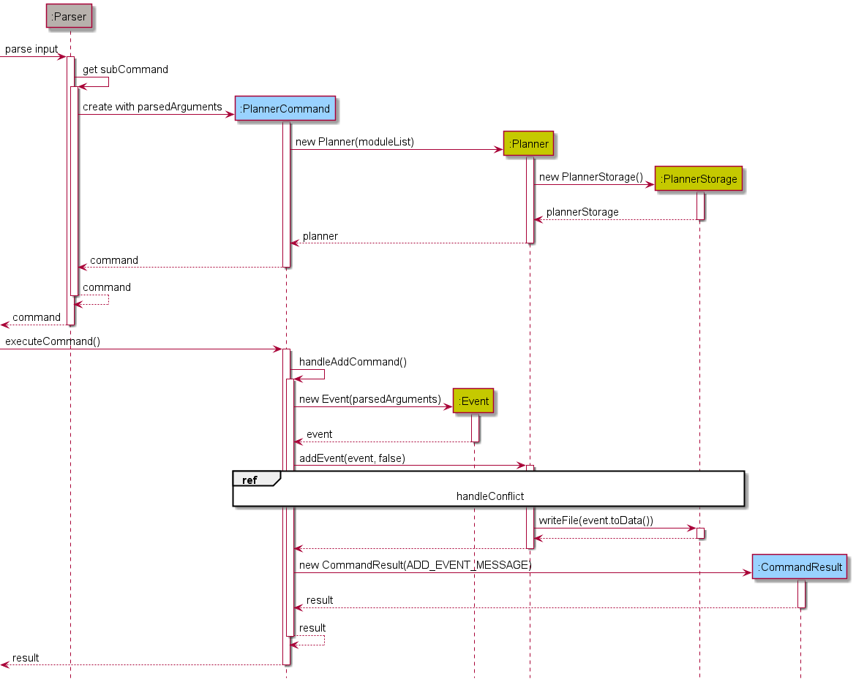Select the new Planner(moduleList) message
856x682 pixels.
point(355,142)
